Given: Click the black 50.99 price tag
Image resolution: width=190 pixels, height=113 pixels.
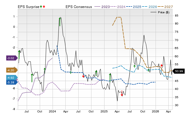Looking at the screenshot, I should tap(178, 71).
